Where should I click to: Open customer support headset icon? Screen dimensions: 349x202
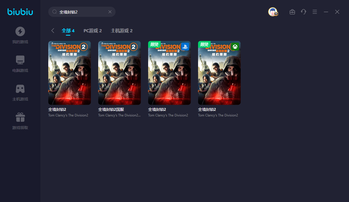pyautogui.click(x=304, y=12)
